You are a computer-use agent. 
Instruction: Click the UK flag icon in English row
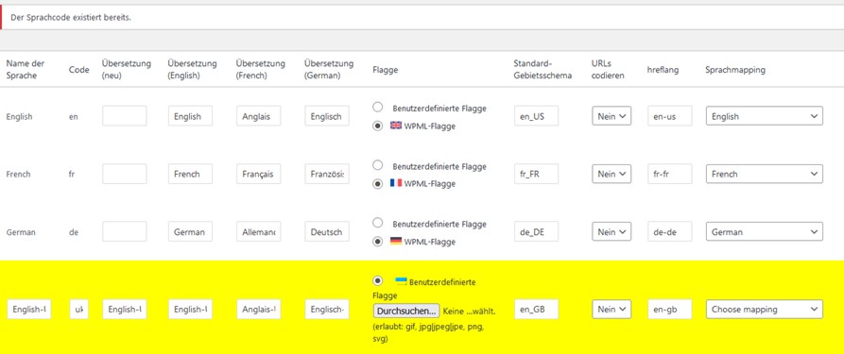click(396, 126)
